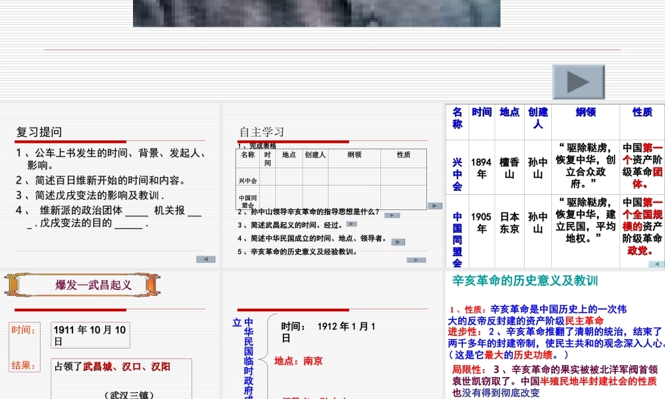Click 简述戊戌变法的影响及教训 question

[x=90, y=195]
